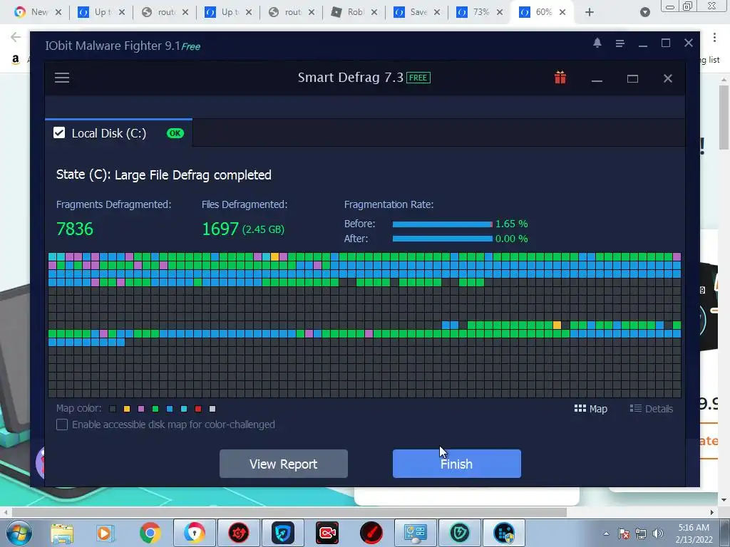Pick the white map color swatch
Image resolution: width=730 pixels, height=547 pixels.
pos(212,409)
